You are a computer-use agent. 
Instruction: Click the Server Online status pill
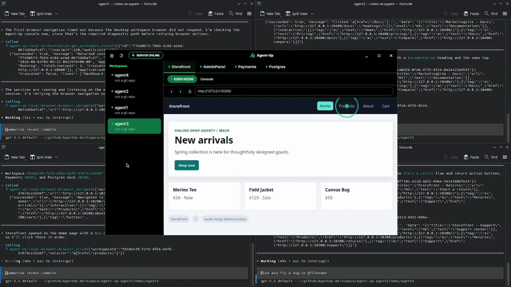[146, 55]
